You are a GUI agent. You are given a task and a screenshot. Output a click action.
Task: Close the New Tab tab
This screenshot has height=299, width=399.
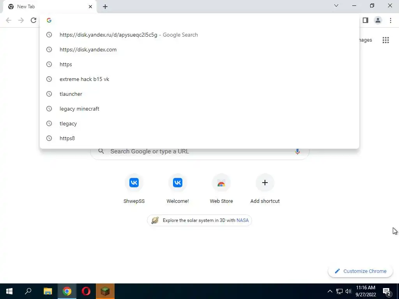pos(90,7)
